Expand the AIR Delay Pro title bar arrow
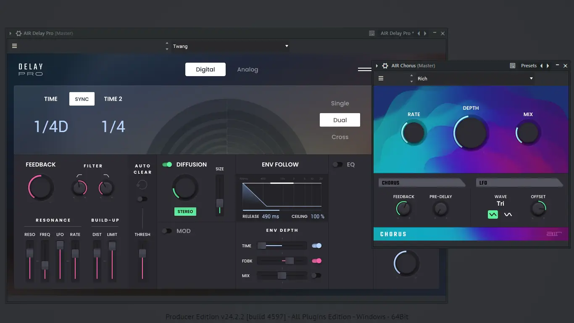The height and width of the screenshot is (323, 574). click(x=11, y=33)
